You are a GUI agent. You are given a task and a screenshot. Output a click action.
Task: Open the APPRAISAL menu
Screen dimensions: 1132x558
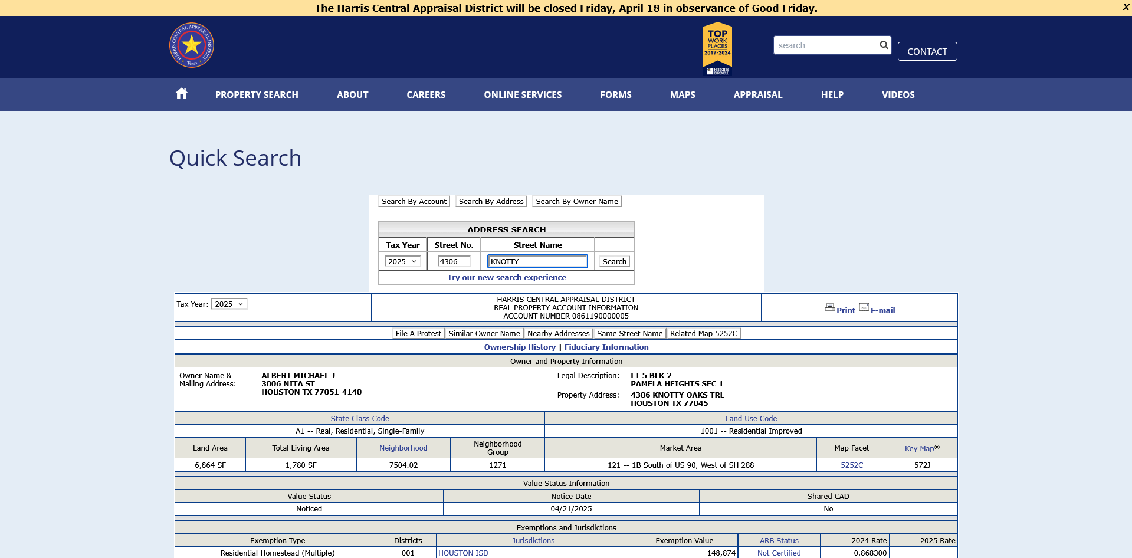758,94
